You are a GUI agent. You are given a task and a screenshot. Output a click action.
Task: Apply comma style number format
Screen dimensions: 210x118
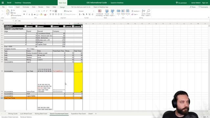[x=87, y=14]
